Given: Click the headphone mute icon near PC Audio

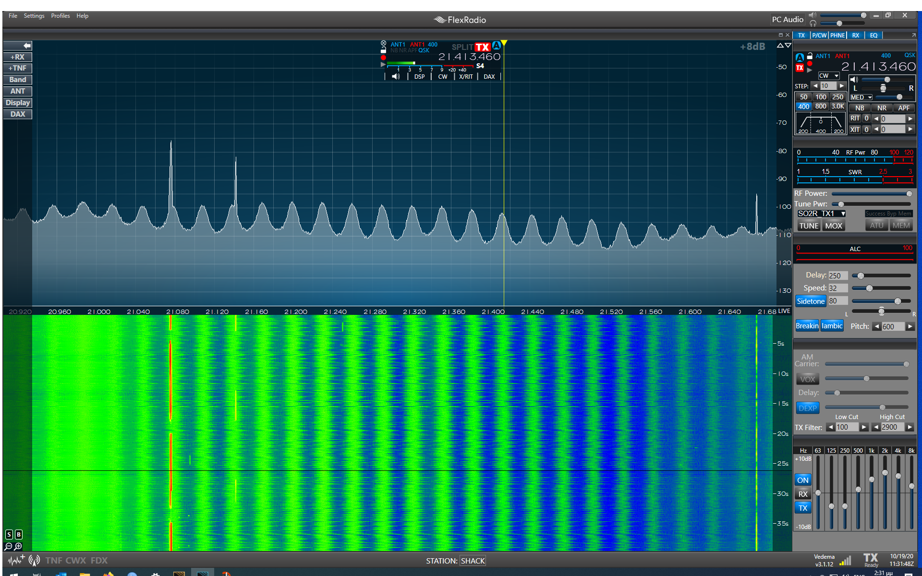Looking at the screenshot, I should [813, 23].
